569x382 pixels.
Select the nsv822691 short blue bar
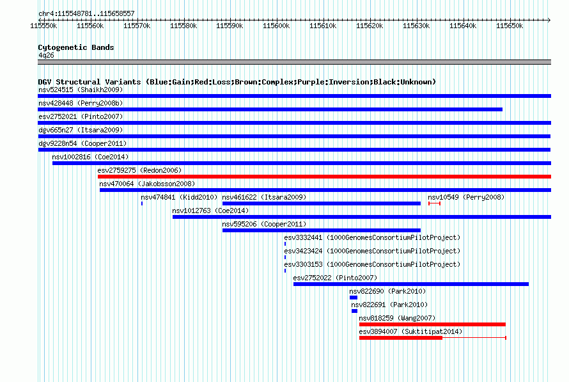pyautogui.click(x=355, y=311)
